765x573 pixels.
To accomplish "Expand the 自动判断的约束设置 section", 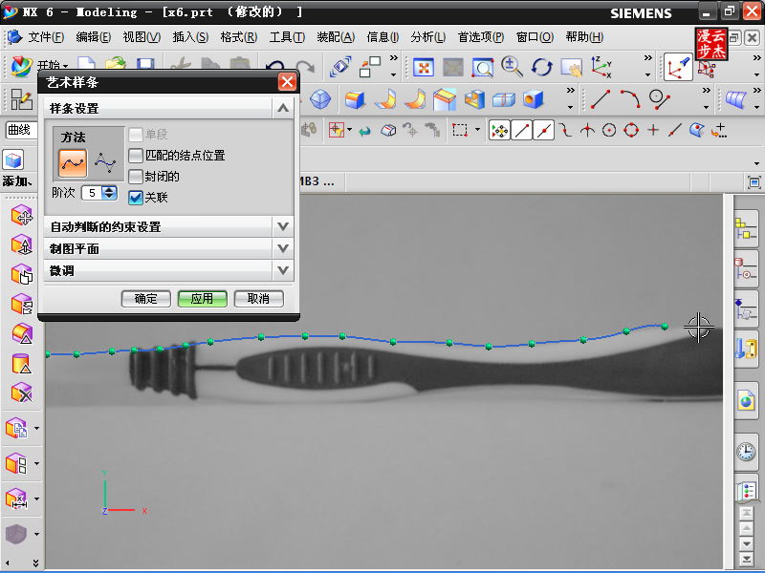I will tap(283, 226).
